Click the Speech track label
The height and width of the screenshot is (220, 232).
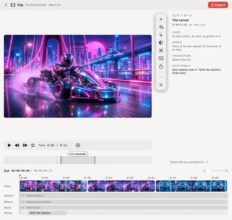pos(9,196)
